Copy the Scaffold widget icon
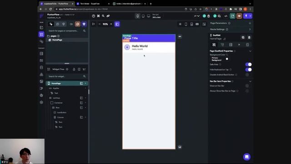 tap(243, 37)
